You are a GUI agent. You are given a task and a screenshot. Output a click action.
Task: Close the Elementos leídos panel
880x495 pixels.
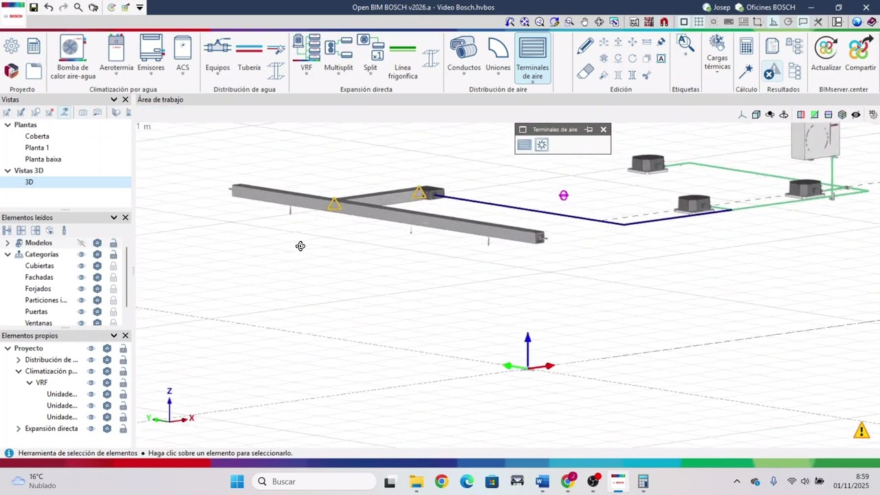pyautogui.click(x=125, y=217)
